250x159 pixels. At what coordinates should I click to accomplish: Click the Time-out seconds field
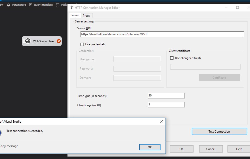click(x=166, y=95)
